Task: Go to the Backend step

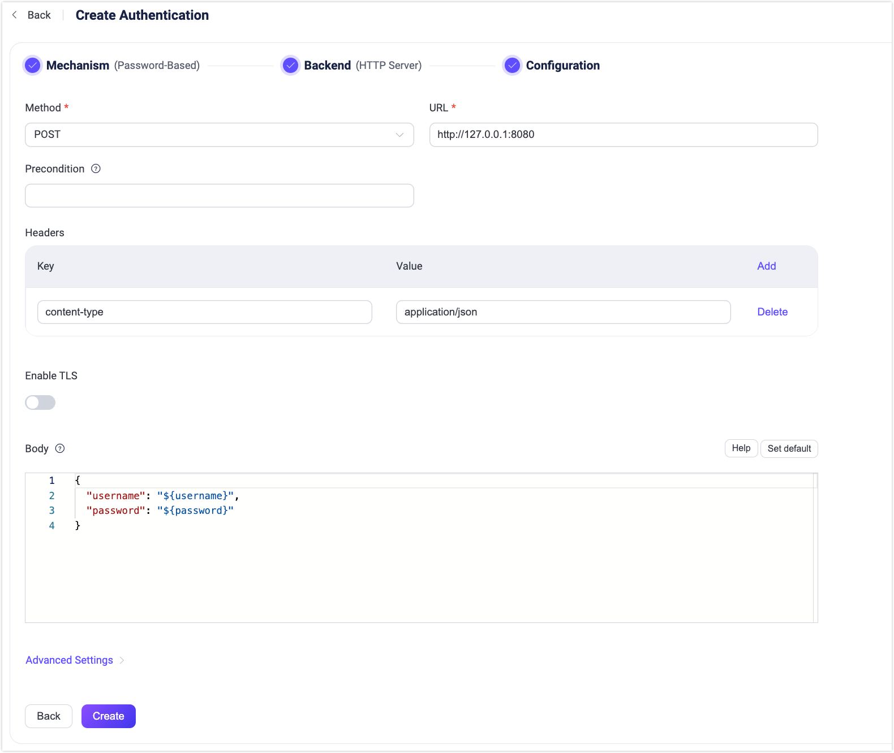Action: 327,66
